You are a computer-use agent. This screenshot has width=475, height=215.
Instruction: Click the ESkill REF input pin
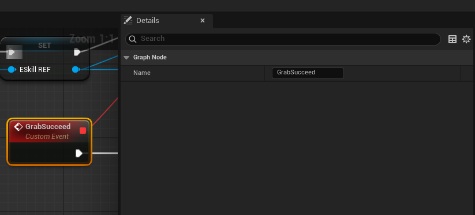click(x=12, y=70)
